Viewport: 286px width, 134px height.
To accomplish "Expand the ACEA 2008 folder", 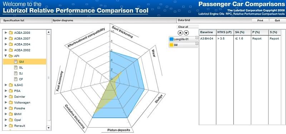I will [x=6, y=33].
